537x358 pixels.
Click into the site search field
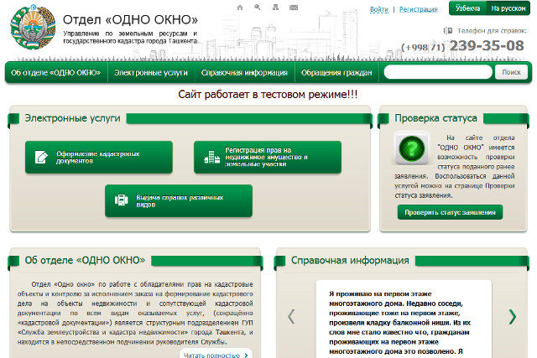[436, 73]
